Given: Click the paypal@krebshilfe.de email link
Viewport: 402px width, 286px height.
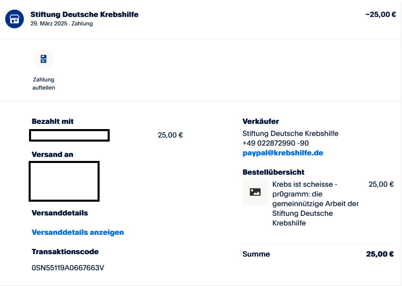Looking at the screenshot, I should (283, 153).
